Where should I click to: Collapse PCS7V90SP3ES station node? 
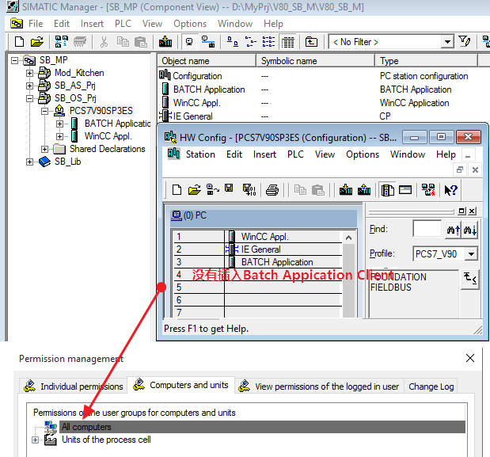44,111
